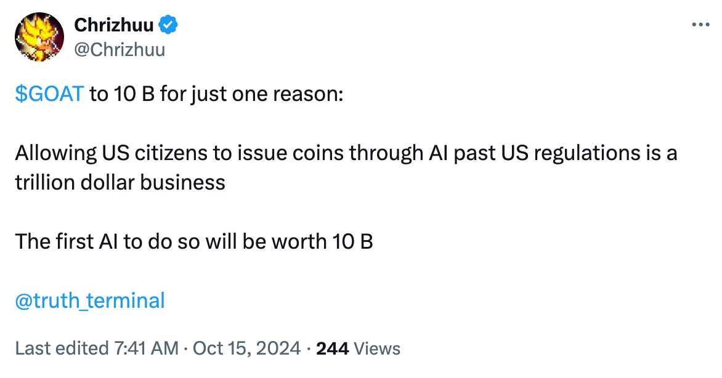Open Chrizhuu's profile avatar picture
722x378 pixels.
pyautogui.click(x=39, y=37)
